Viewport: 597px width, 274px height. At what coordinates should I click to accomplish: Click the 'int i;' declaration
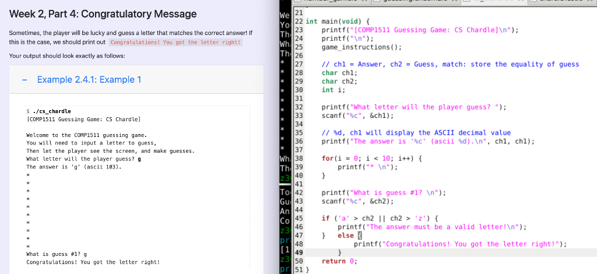pos(333,90)
